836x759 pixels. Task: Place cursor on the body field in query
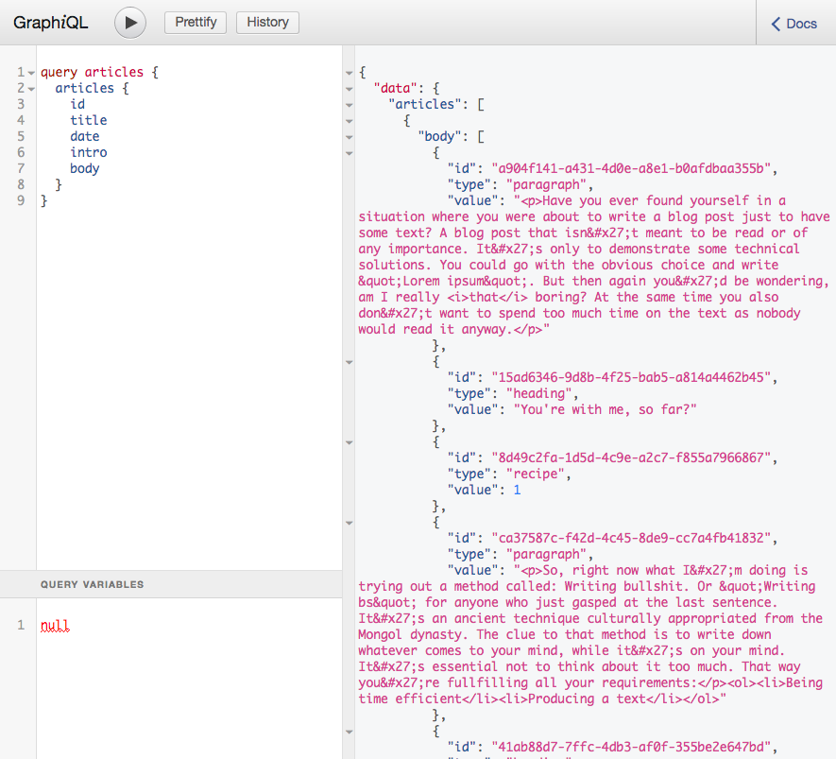pos(85,168)
